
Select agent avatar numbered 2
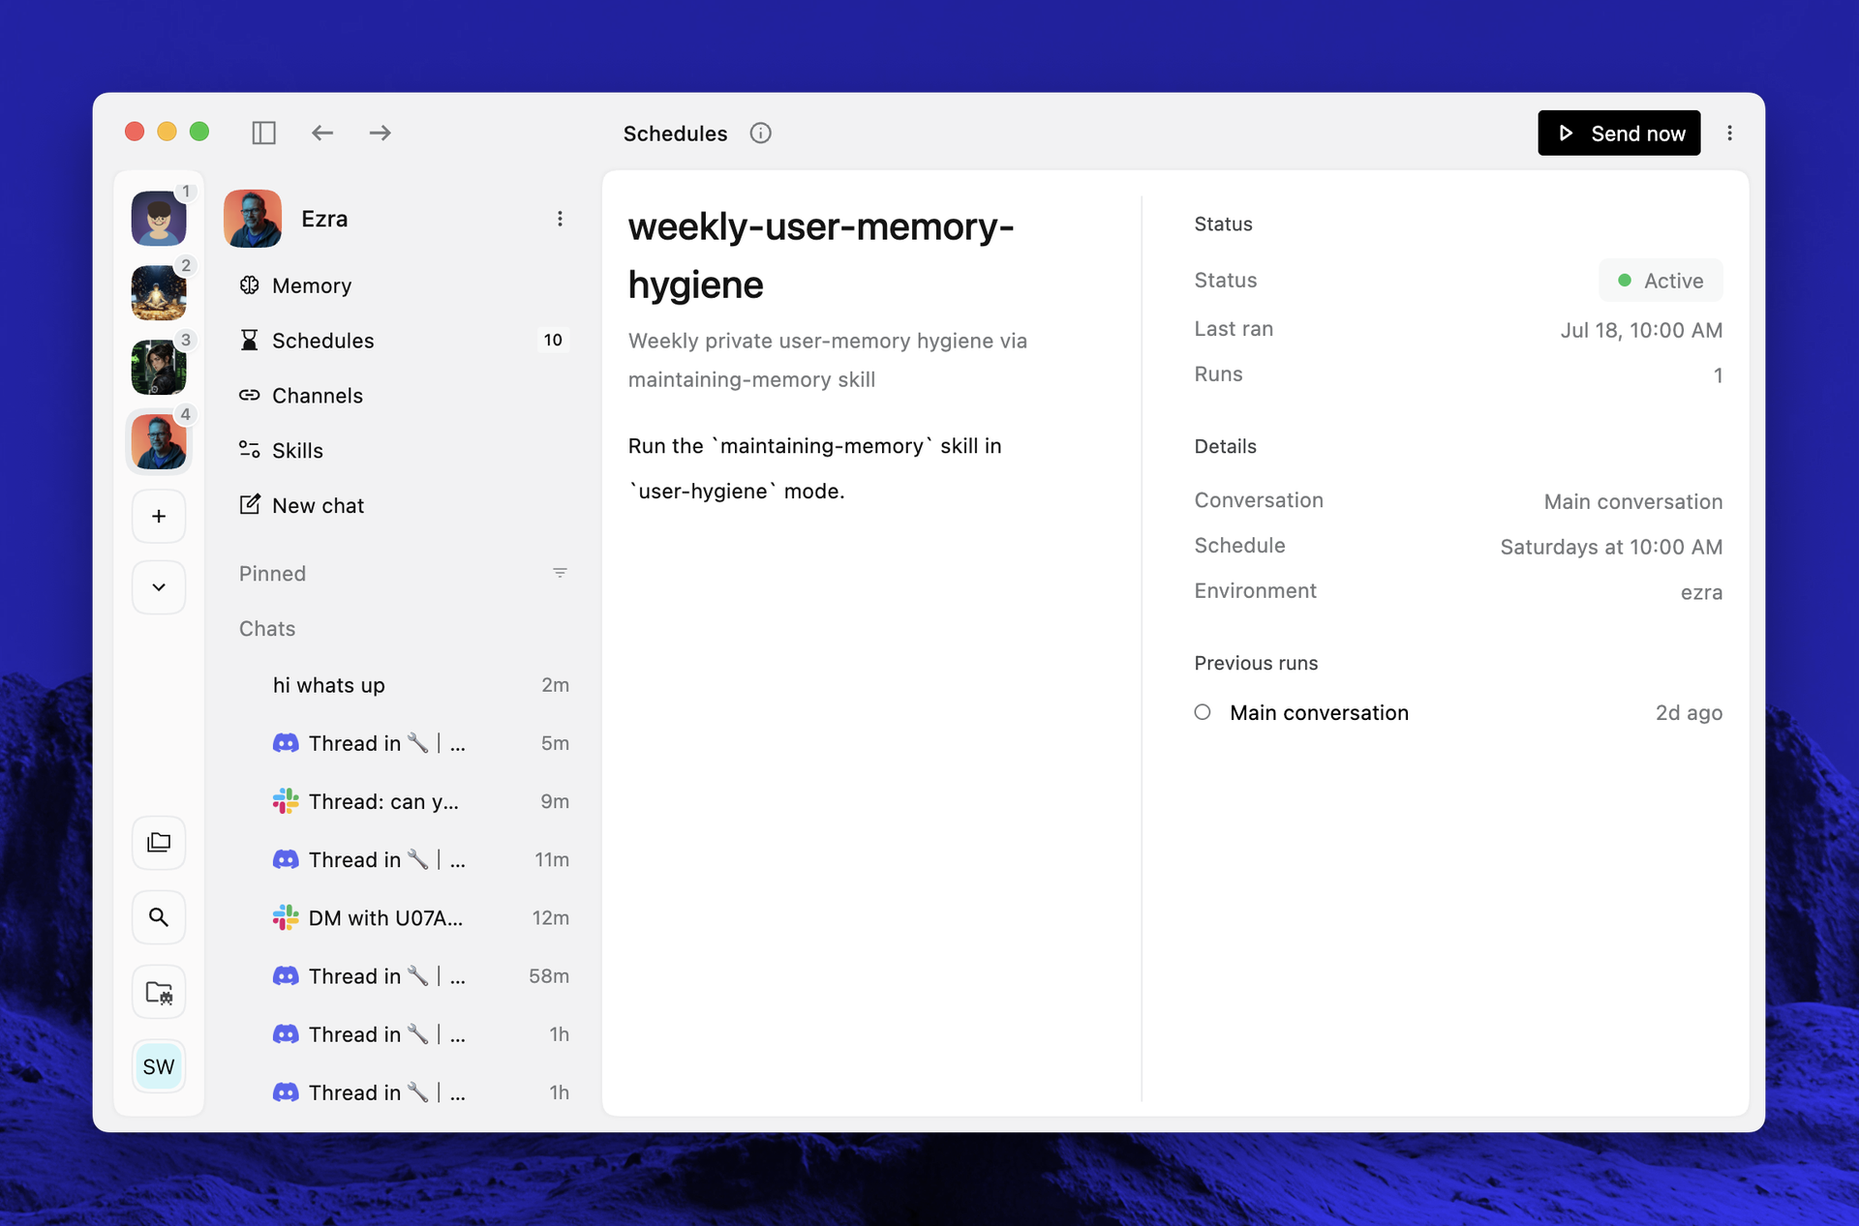coord(159,292)
